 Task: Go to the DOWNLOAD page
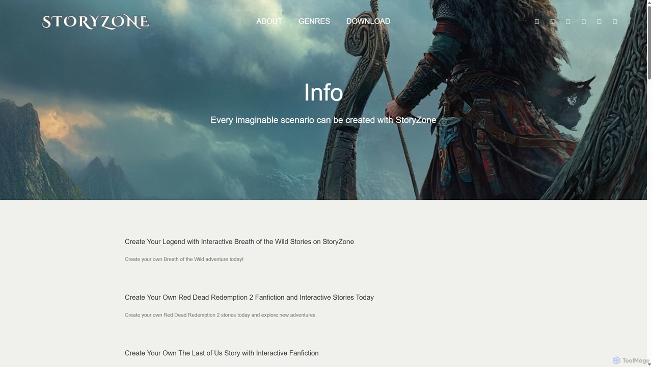[x=368, y=21]
